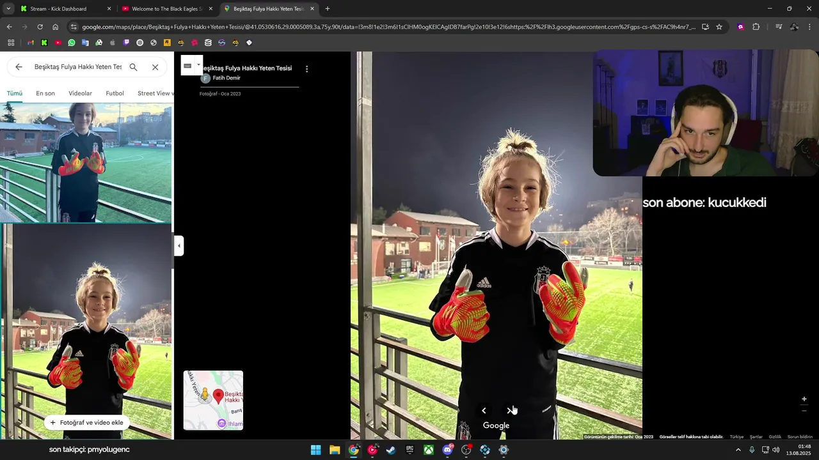The width and height of the screenshot is (819, 460).
Task: Open the Twitch bookmark
Action: pos(126,43)
